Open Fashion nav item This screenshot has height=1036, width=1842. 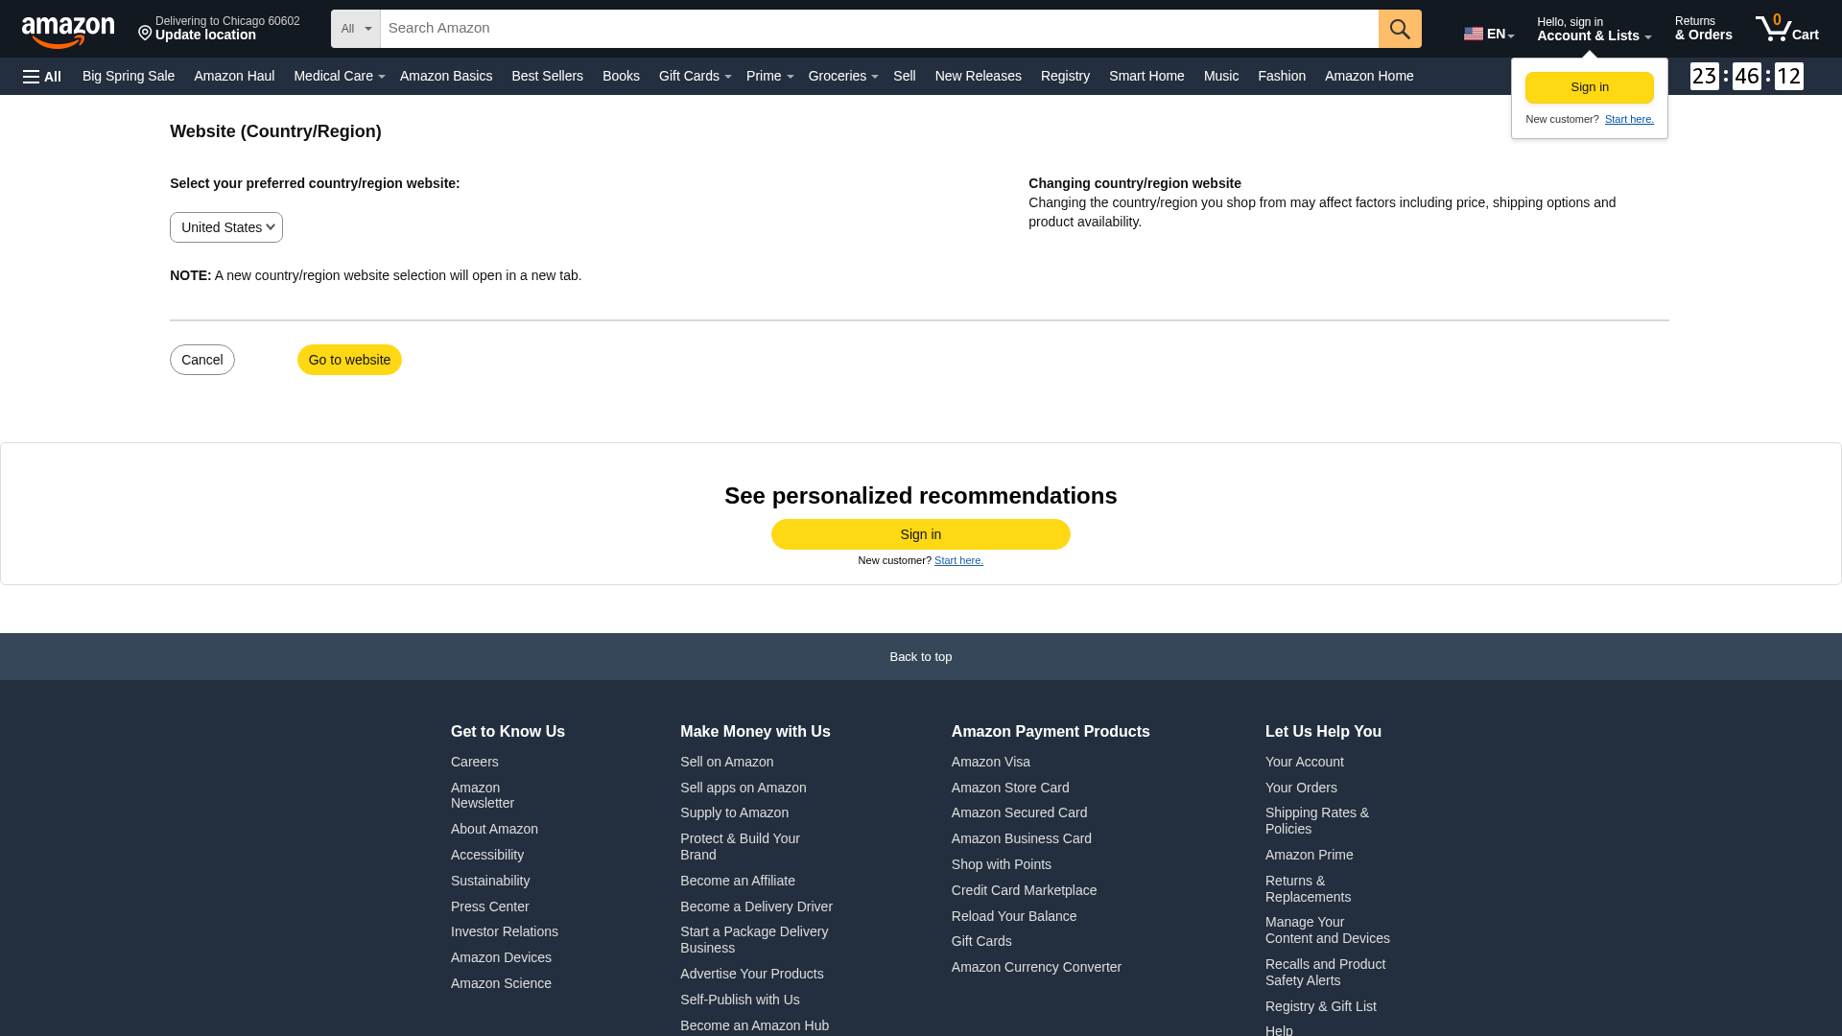point(1282,76)
